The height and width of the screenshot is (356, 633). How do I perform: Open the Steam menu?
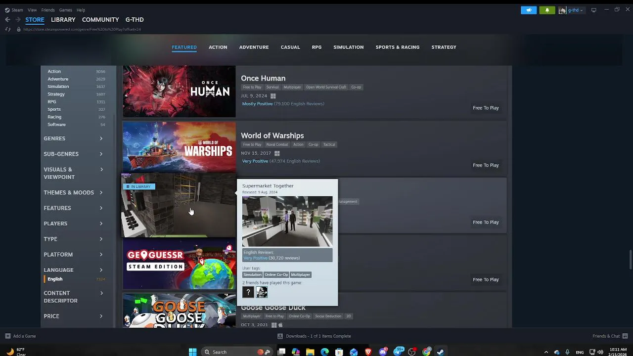tap(17, 10)
